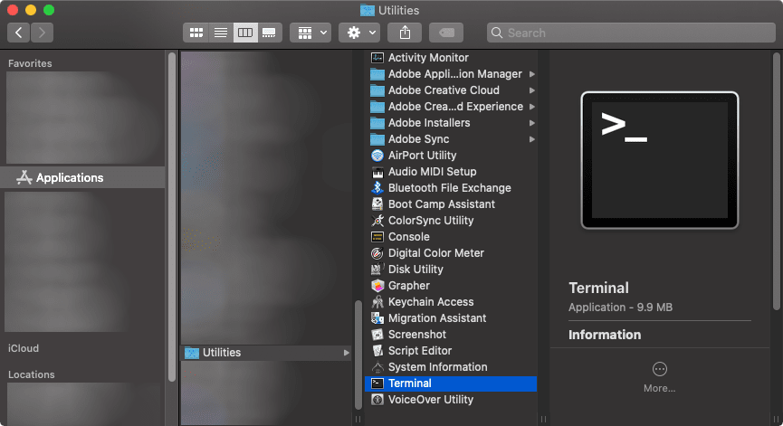Expand Adobe Creative Cloud folder arrow
This screenshot has height=426, width=783.
pos(532,90)
